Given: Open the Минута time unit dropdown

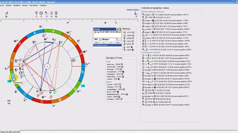Looking at the screenshot, I should click(x=116, y=40).
